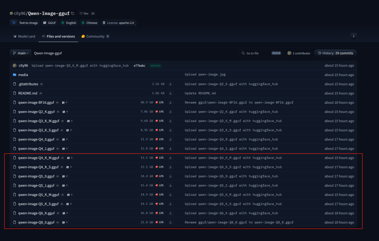Download qwen-image-BF16.gguf
379x241 pixels.
[x=171, y=103]
